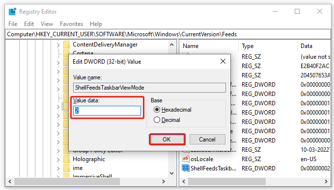This screenshot has height=190, width=334.
Task: Click the registry path address bar
Action: pos(168,34)
